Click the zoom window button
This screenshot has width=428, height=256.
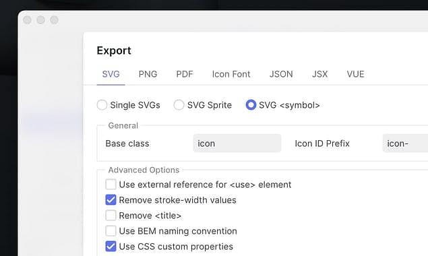pos(54,20)
